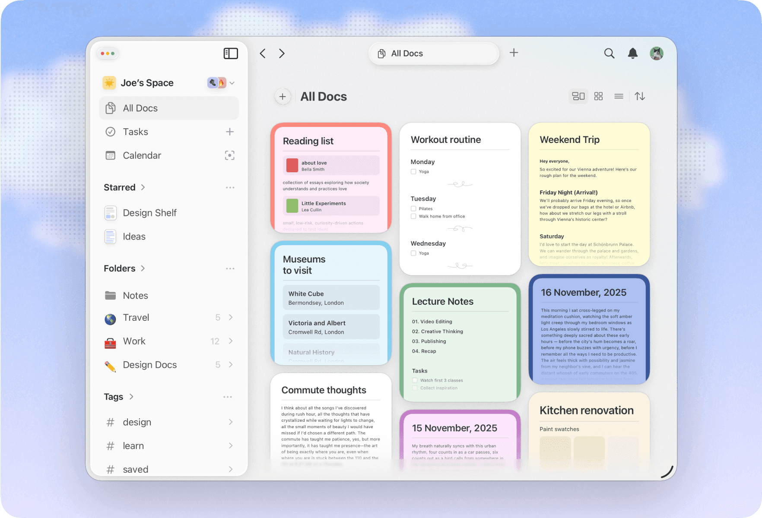
Task: Click the search magnifier icon
Action: coord(609,54)
